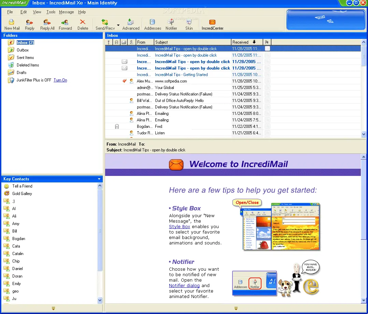Click the JunkFilter Plus shield icon

click(x=11, y=80)
